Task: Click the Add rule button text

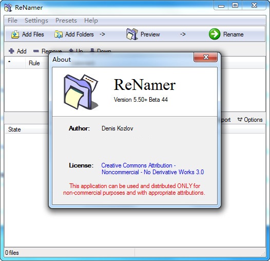Action: pyautogui.click(x=22, y=51)
